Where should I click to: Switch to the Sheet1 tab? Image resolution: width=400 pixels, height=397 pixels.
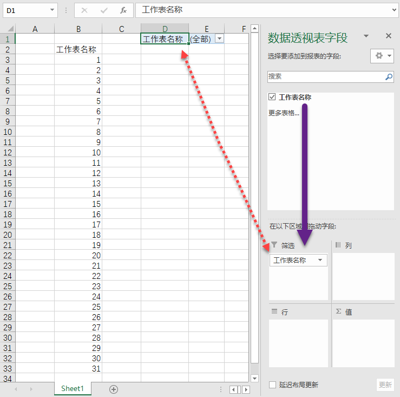click(72, 388)
